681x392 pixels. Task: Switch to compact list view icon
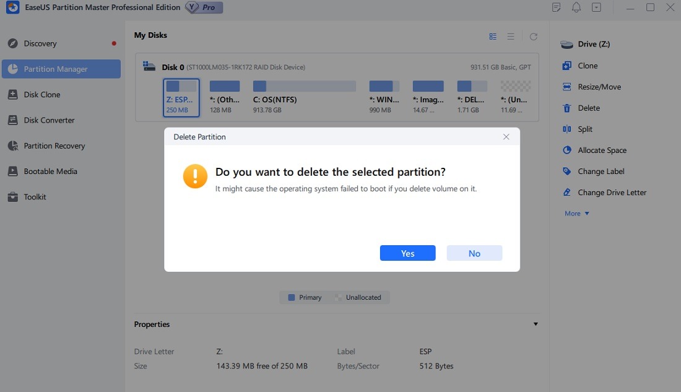click(511, 36)
